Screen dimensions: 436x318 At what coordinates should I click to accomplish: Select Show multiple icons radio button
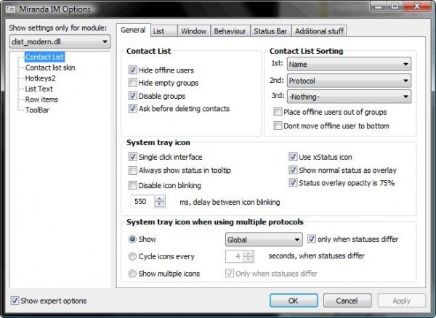coord(132,274)
